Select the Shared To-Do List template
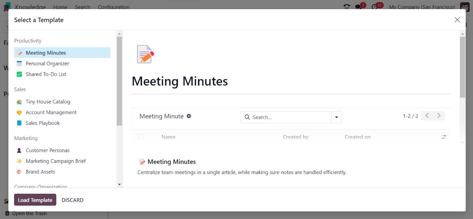473x219 pixels. (x=46, y=74)
